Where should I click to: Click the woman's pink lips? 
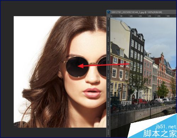(x=92, y=93)
